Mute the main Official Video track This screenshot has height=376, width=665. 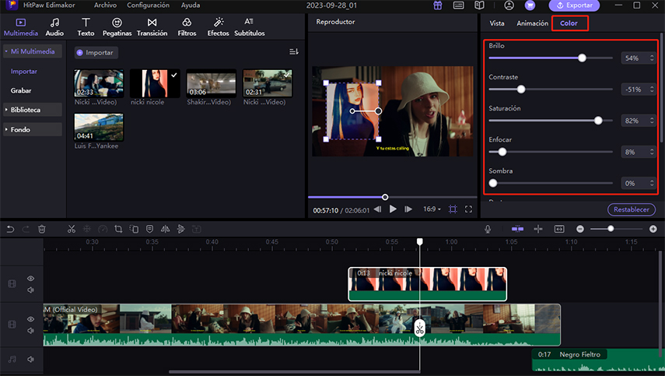pyautogui.click(x=30, y=330)
